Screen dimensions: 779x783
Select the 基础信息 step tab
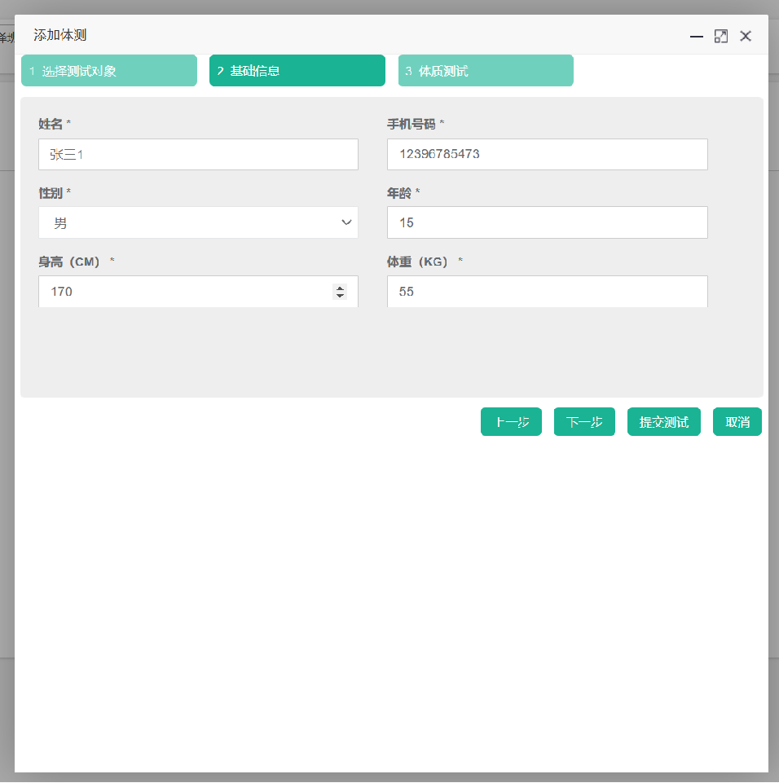[x=297, y=71]
